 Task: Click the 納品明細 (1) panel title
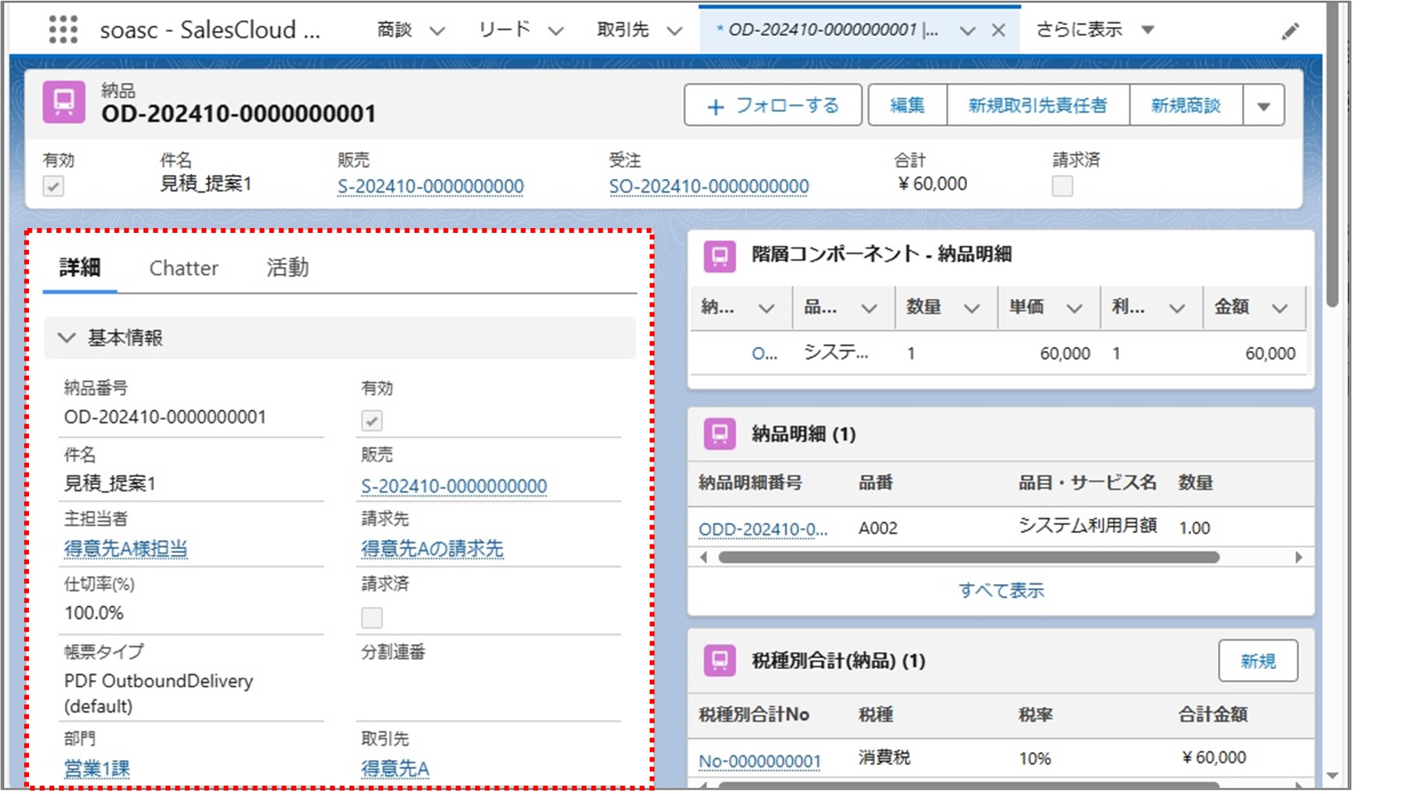point(804,434)
